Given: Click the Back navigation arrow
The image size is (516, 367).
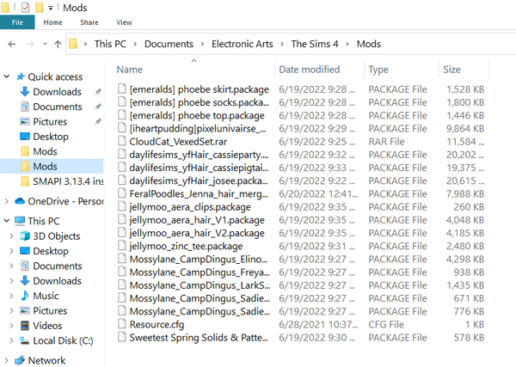Looking at the screenshot, I should pyautogui.click(x=12, y=44).
